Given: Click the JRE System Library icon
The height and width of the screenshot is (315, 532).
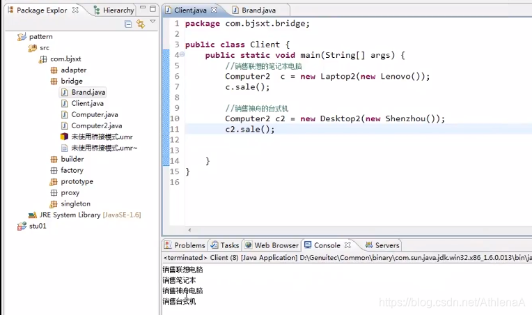Looking at the screenshot, I should pyautogui.click(x=33, y=215).
